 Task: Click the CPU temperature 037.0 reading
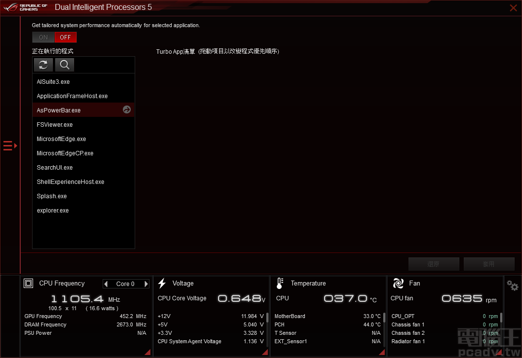tap(350, 298)
